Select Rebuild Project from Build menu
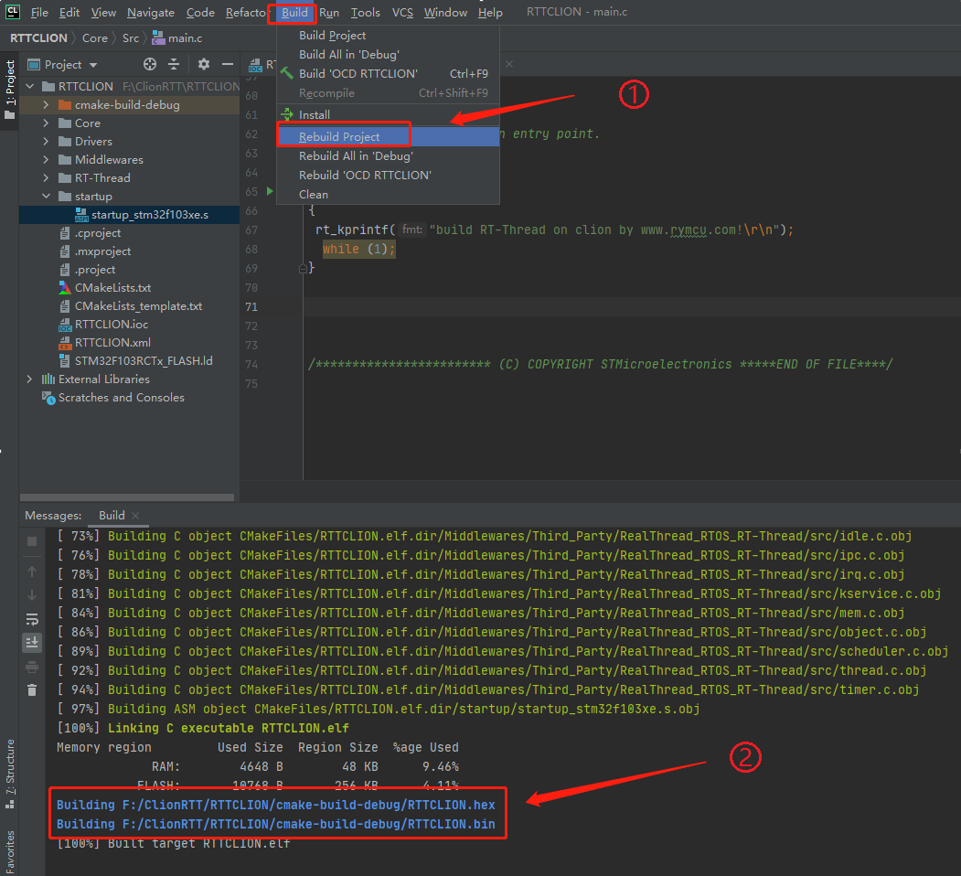Viewport: 961px width, 876px height. pos(339,136)
